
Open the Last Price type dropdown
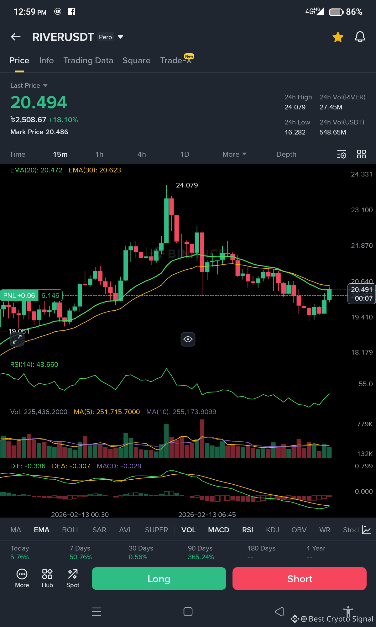[29, 86]
